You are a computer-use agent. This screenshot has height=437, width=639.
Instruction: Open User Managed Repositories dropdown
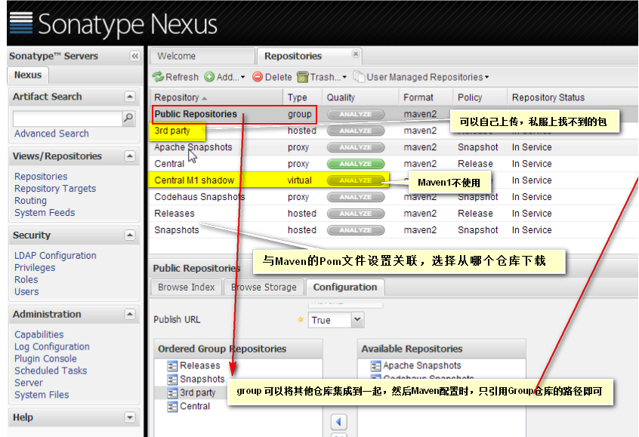[x=421, y=77]
